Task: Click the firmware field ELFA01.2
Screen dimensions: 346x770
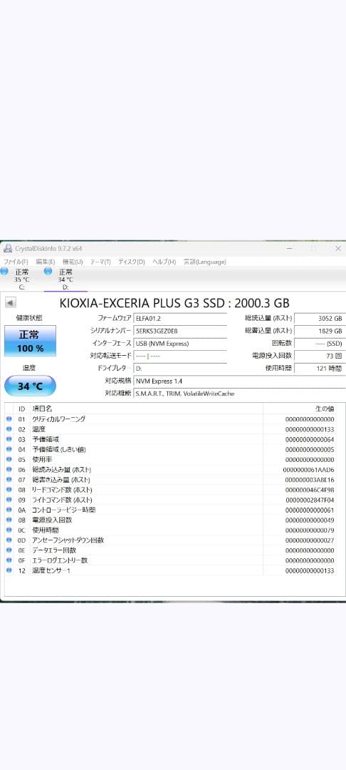Action: (180, 318)
